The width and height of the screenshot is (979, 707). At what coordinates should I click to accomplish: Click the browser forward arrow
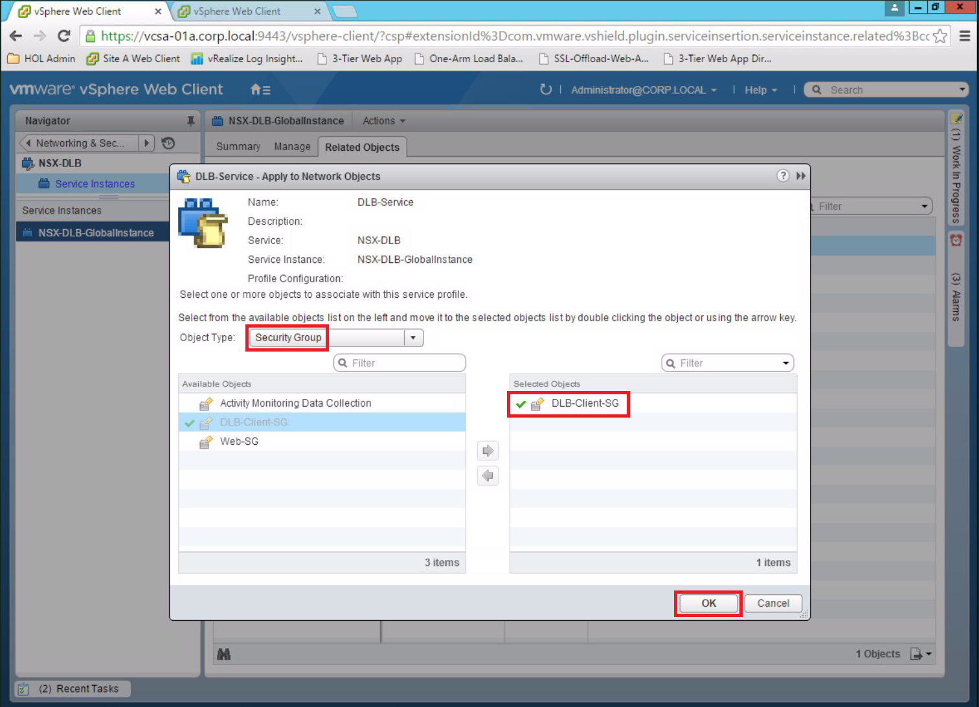tap(39, 36)
